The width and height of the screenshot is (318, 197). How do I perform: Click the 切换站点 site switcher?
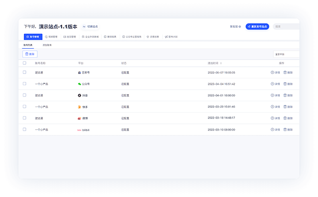(90, 27)
